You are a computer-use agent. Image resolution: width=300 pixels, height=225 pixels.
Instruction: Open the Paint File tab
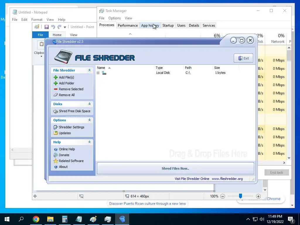(40, 35)
